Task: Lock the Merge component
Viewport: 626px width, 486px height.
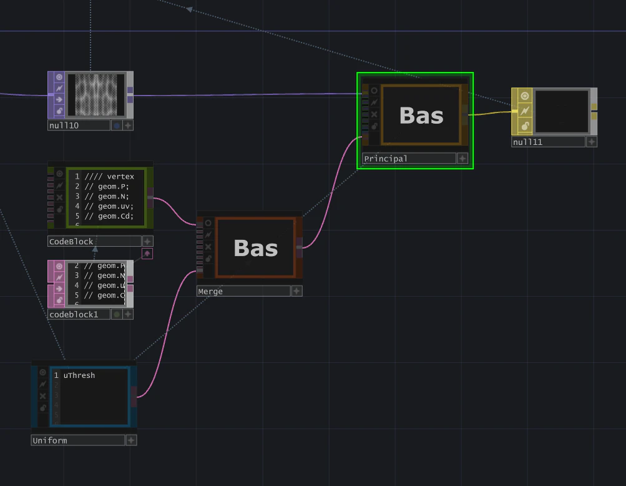Action: 208,259
